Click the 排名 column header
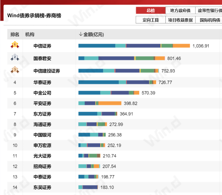 15,34
